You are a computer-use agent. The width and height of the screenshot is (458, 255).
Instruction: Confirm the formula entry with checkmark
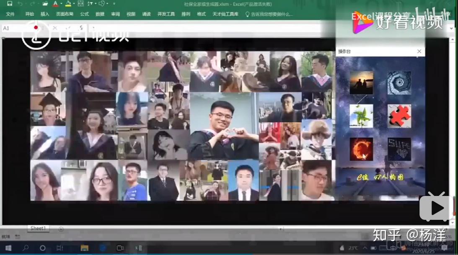(x=68, y=28)
